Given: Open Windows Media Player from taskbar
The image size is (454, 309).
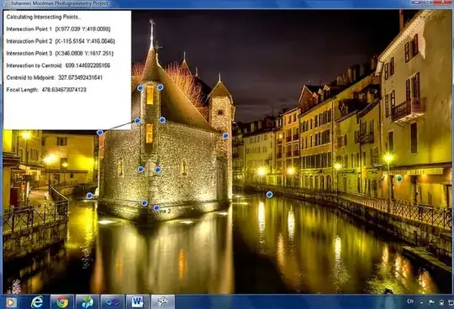Looking at the screenshot, I should tap(11, 302).
